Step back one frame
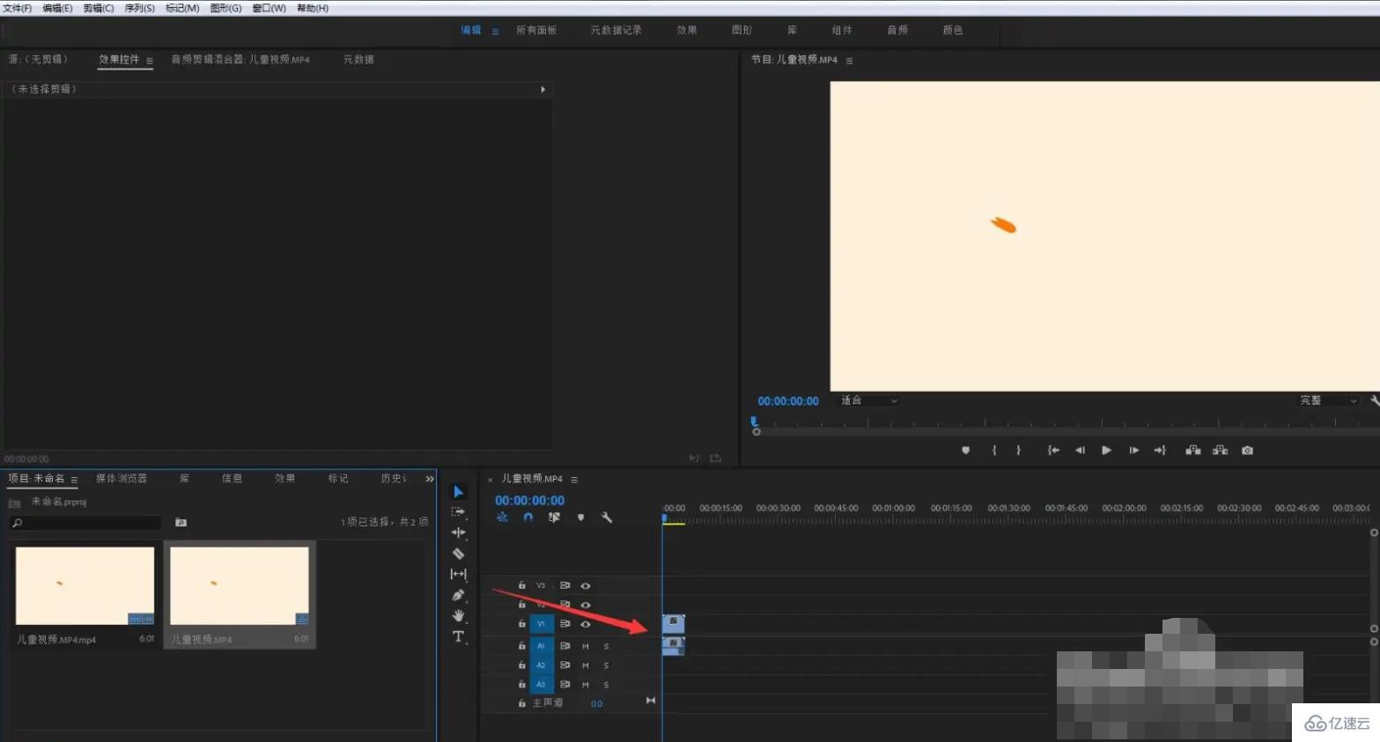Screen dimensions: 1380x742 (1080, 450)
